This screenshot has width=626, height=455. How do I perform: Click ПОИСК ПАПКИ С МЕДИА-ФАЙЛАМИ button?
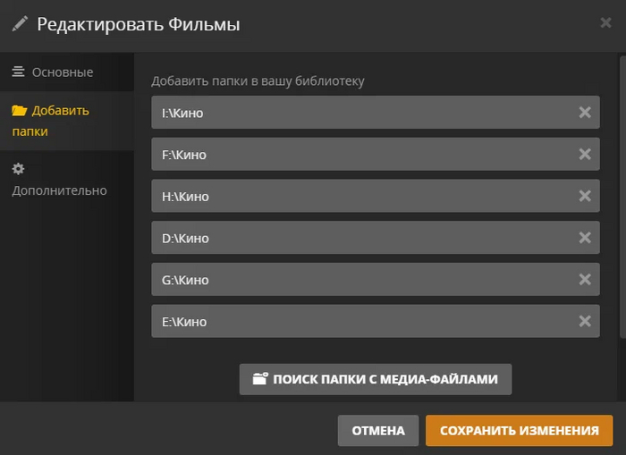pyautogui.click(x=375, y=379)
